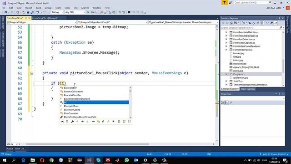Toggle the class filter icon in IntelliSense

[98, 122]
